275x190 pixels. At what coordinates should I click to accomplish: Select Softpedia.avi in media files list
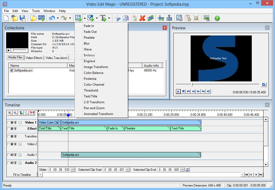click(23, 70)
